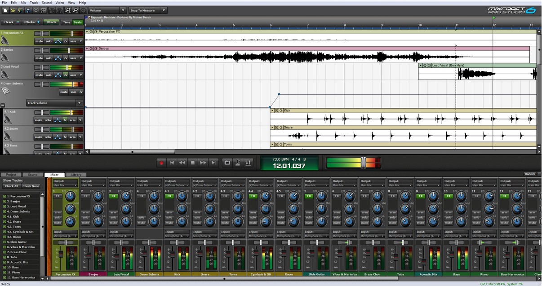This screenshot has height=286, width=542.
Task: Click the +Track button
Action: tap(8, 22)
